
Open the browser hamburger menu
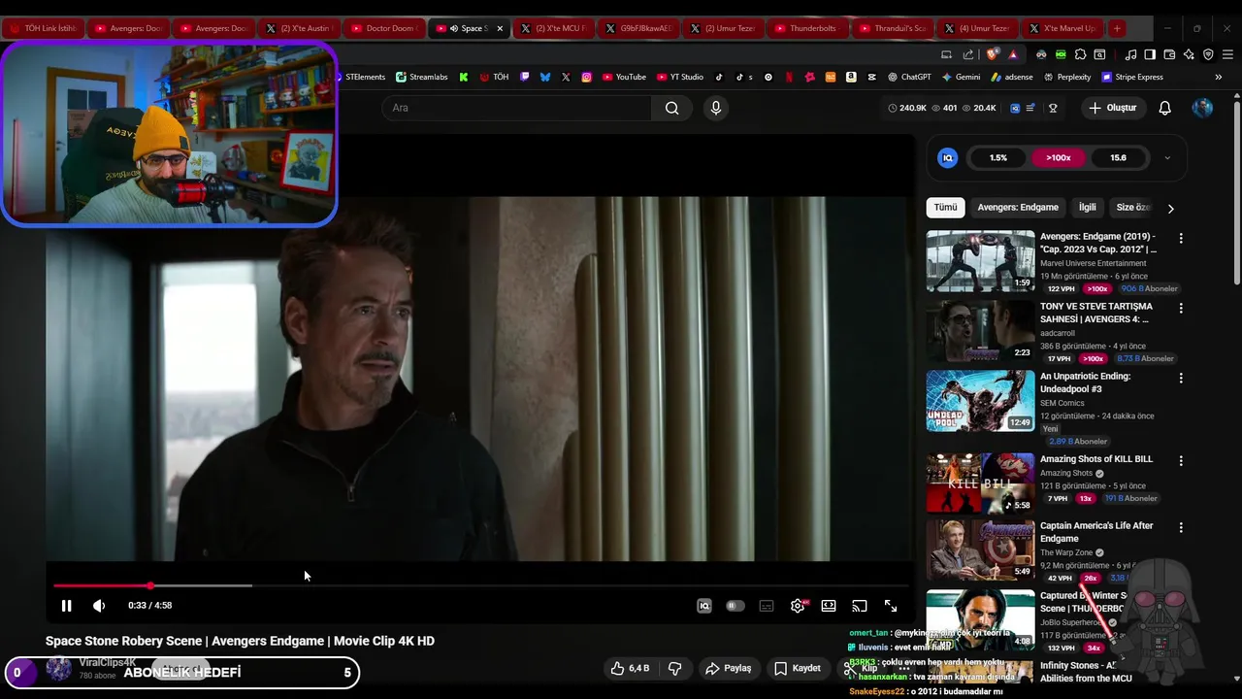pyautogui.click(x=1227, y=54)
